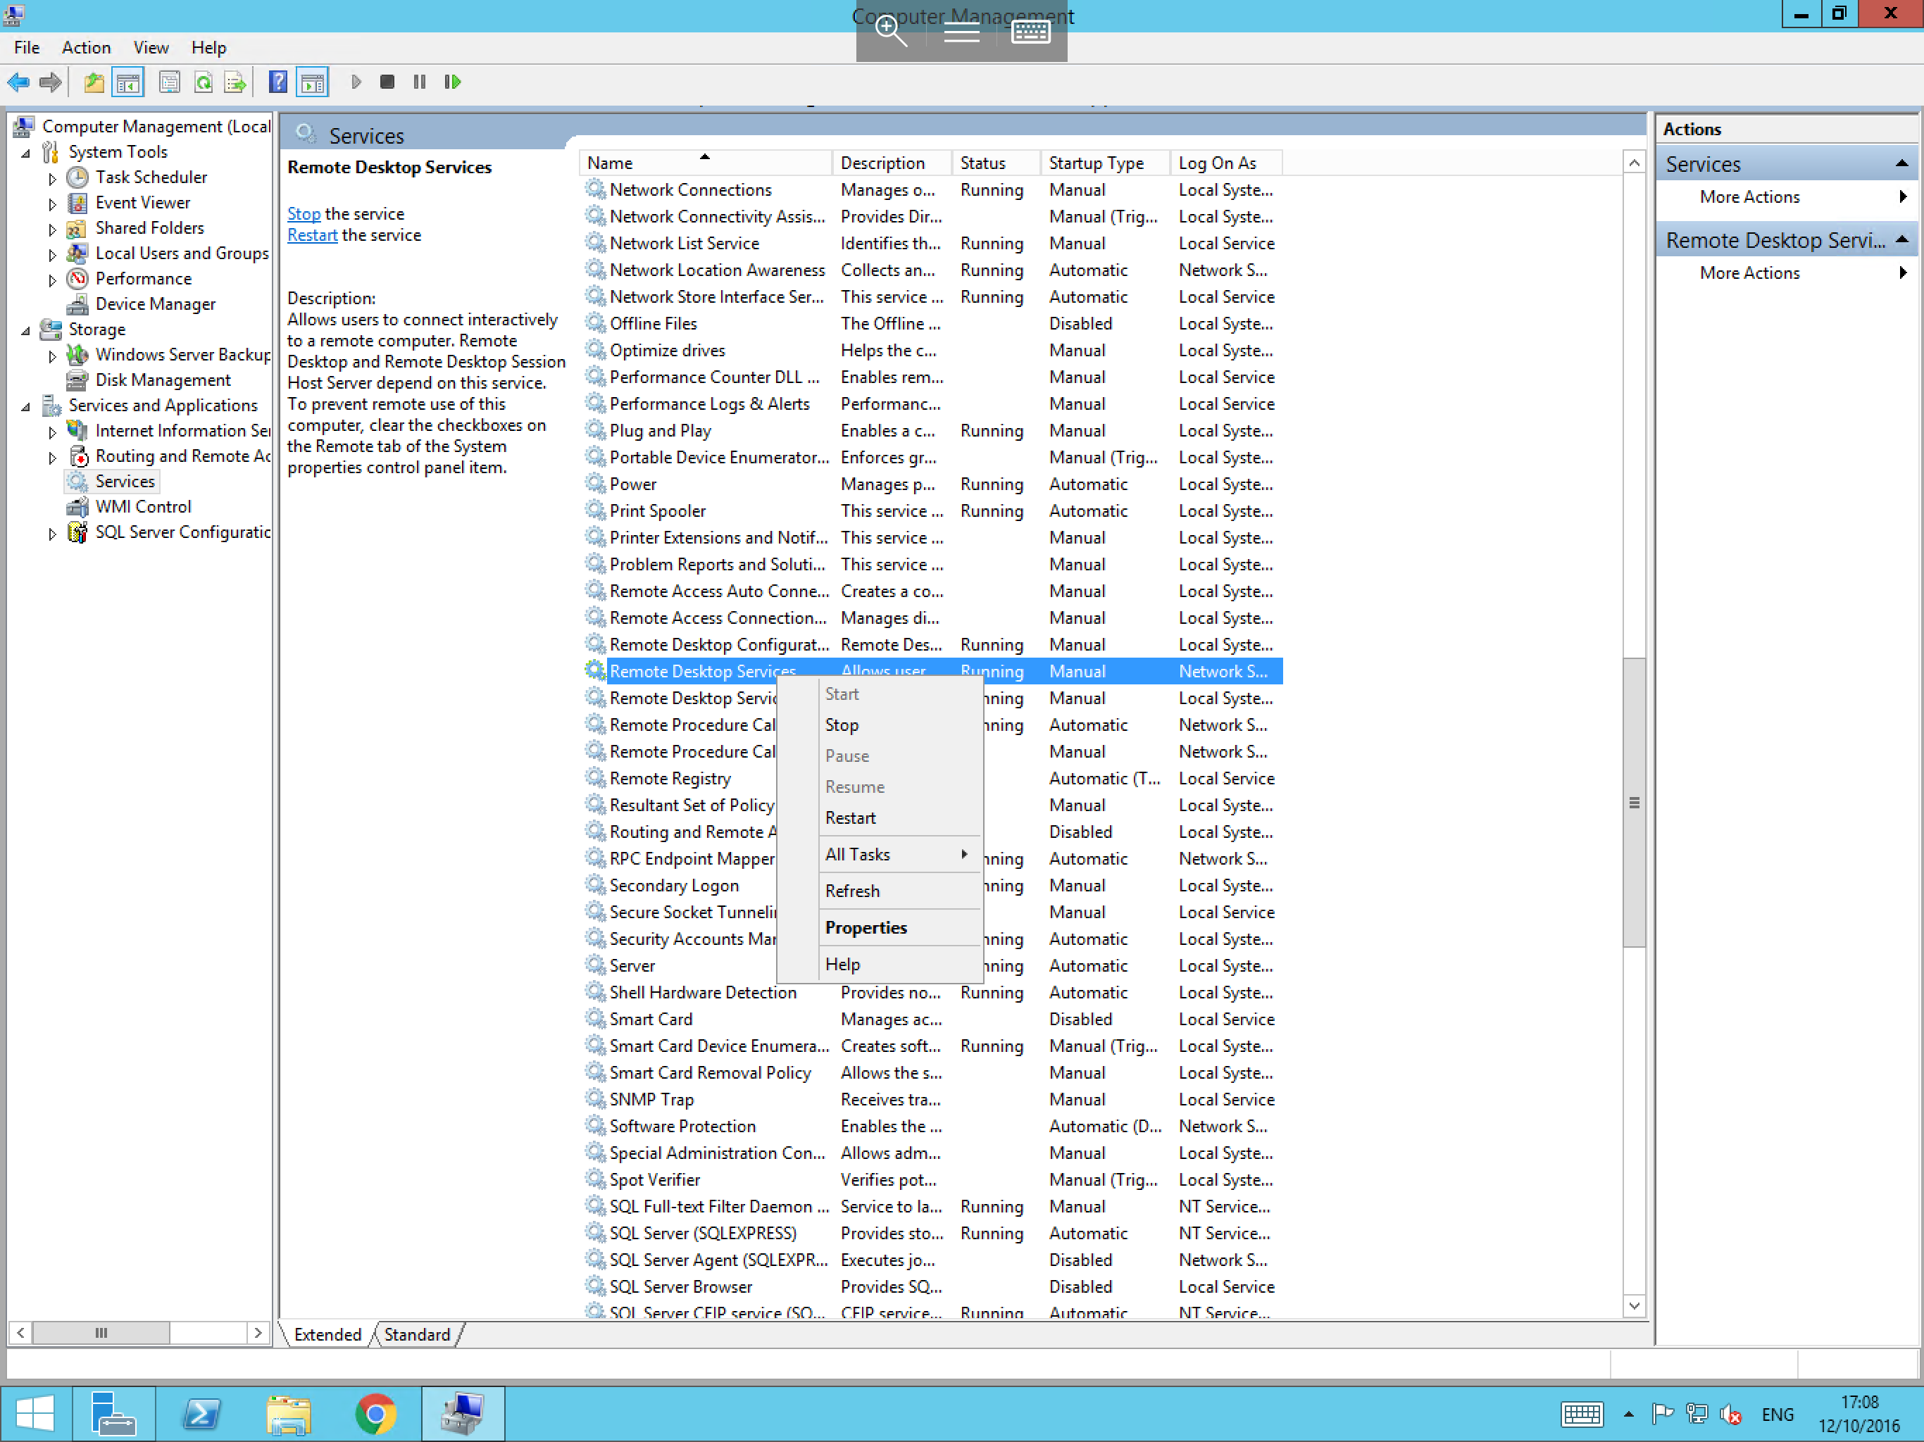Expand Event Viewer tree node
The image size is (1924, 1442).
pyautogui.click(x=52, y=203)
